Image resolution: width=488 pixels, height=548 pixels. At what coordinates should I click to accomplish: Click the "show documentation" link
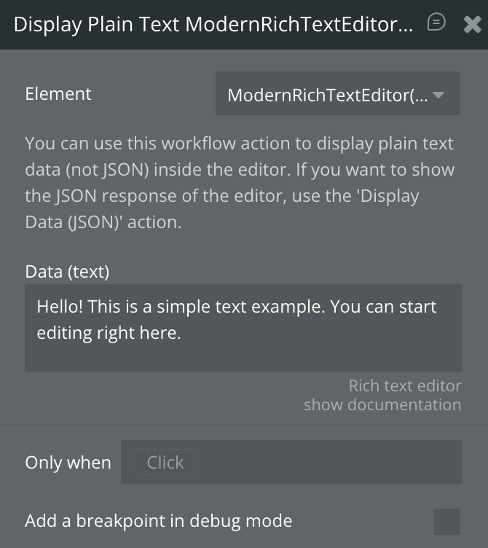click(382, 404)
